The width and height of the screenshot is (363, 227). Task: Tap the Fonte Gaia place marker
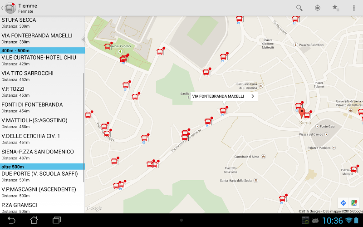click(317, 126)
